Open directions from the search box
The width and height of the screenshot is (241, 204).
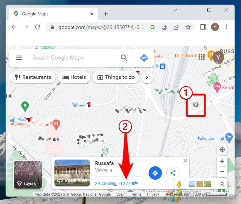pyautogui.click(x=144, y=58)
